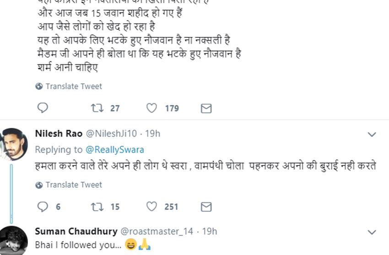Open Suman Chaudhury's profile by name
The image size is (389, 255).
click(76, 231)
